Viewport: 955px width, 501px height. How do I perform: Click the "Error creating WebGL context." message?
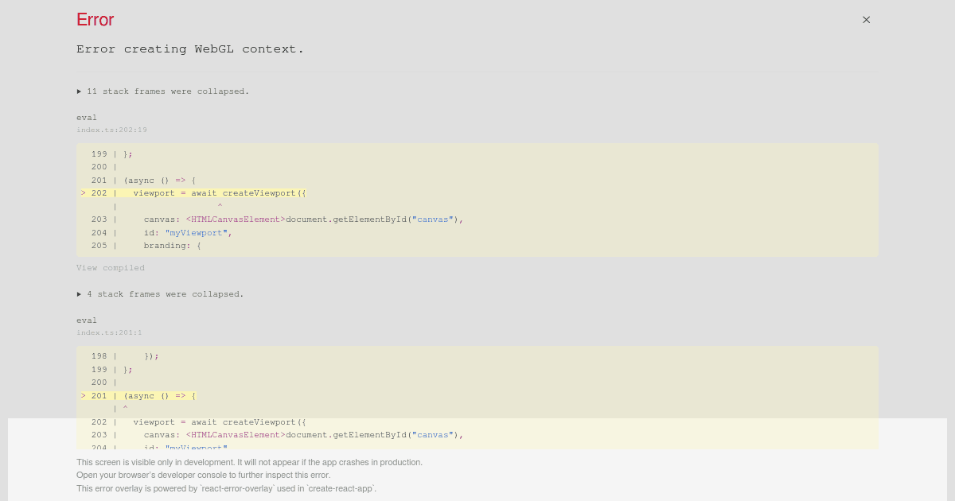coord(190,49)
